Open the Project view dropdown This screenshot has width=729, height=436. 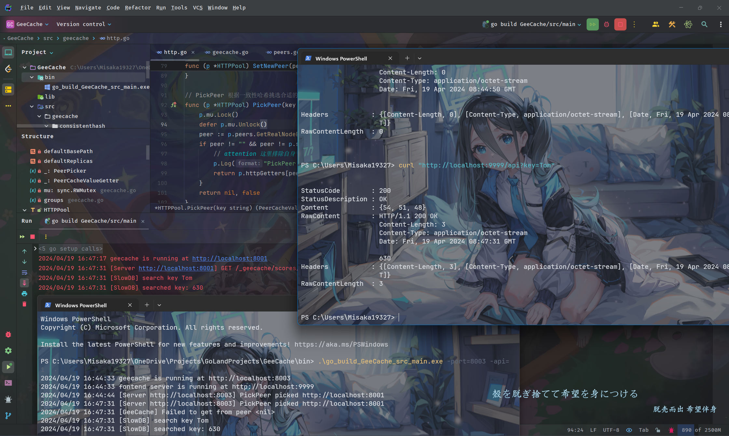(37, 52)
